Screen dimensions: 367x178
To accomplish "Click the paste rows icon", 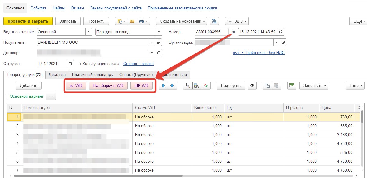I will point(276,85).
